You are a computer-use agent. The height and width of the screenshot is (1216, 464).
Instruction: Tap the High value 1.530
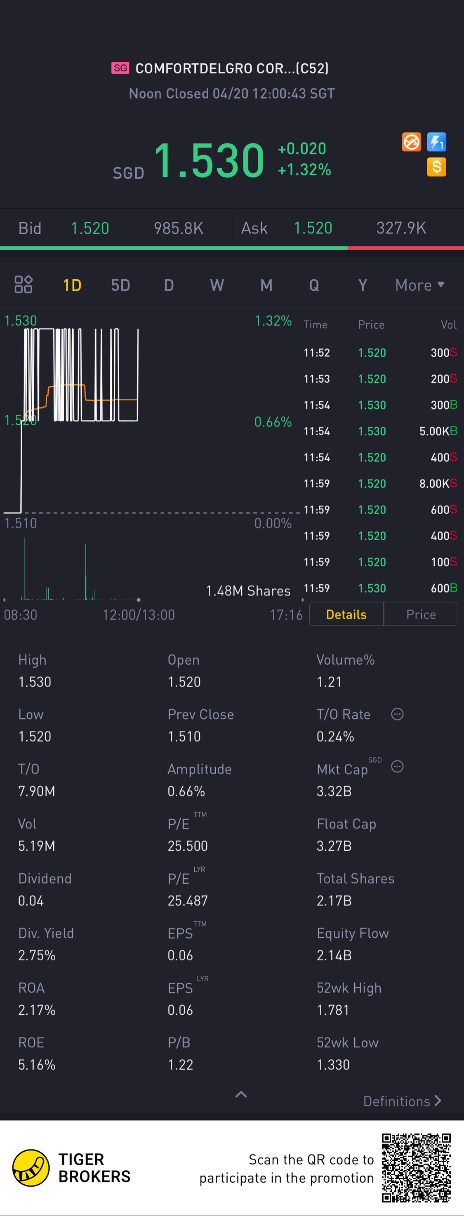(x=35, y=682)
